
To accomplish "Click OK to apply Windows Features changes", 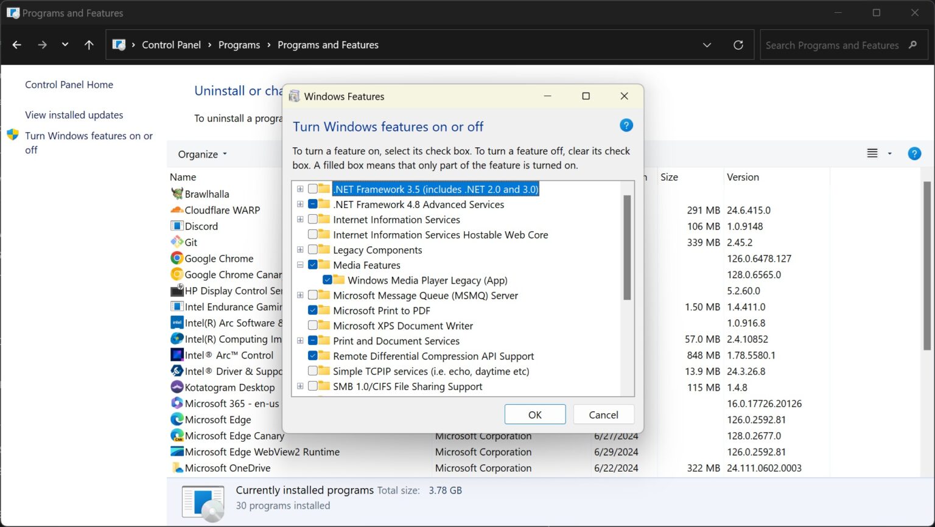I will coord(534,414).
